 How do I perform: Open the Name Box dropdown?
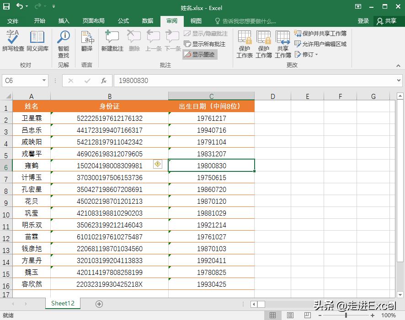point(44,80)
